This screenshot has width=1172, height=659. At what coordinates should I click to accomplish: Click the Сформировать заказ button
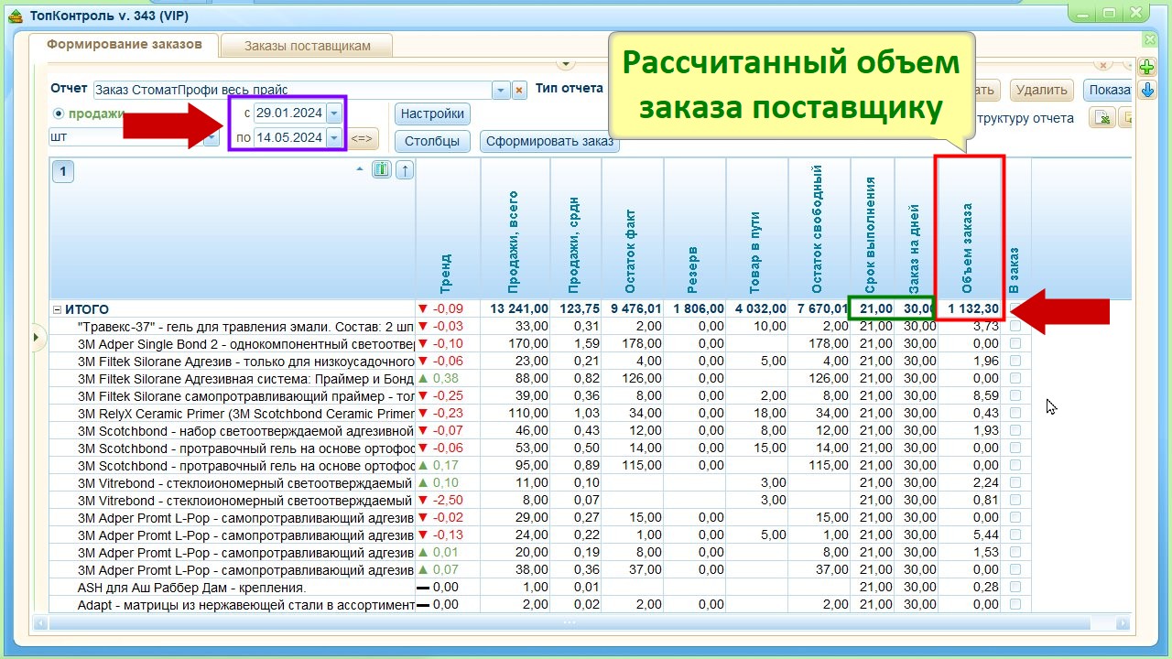point(549,141)
